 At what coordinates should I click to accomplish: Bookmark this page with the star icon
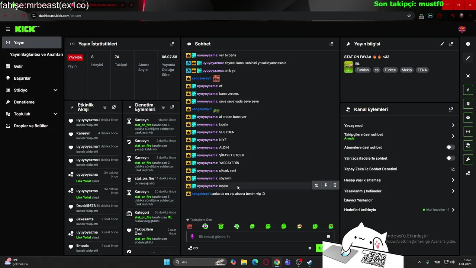(x=409, y=16)
